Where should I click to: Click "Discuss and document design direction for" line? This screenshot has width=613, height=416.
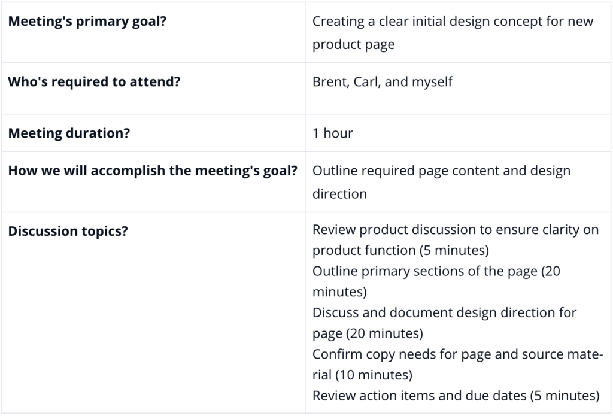445,312
